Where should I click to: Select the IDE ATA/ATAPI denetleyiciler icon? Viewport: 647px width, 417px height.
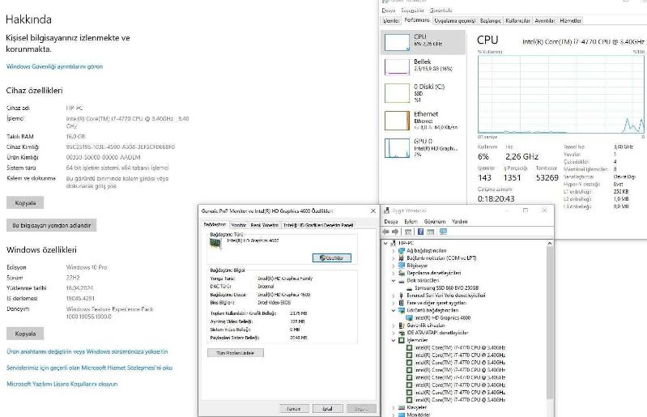[x=402, y=333]
